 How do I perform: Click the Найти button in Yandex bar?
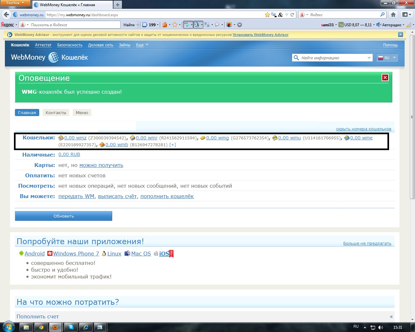129,25
